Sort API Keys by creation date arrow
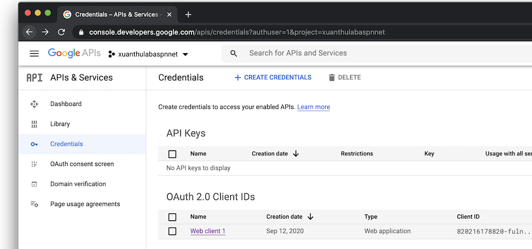Viewport: 532px width, 249px height. pyautogui.click(x=296, y=154)
